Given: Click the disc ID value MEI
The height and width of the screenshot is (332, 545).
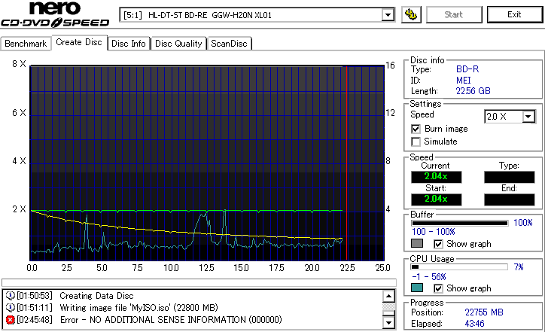Looking at the screenshot, I should pyautogui.click(x=463, y=81).
